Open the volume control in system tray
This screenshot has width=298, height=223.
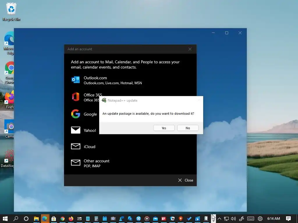point(233,219)
